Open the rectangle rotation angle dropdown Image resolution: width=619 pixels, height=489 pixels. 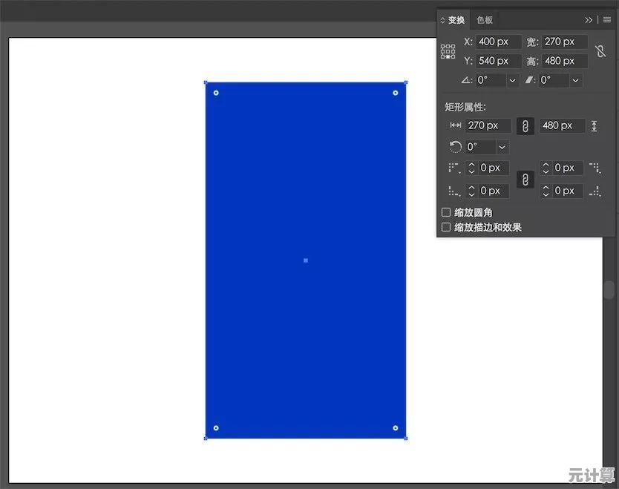point(502,148)
